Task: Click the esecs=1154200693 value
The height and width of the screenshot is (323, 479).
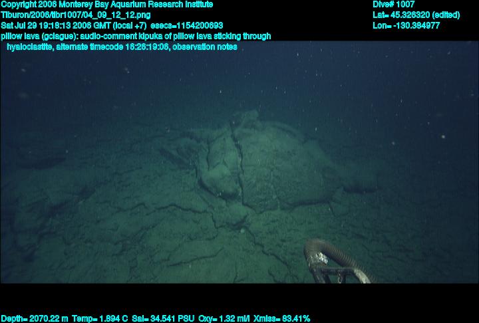Action: click(187, 25)
